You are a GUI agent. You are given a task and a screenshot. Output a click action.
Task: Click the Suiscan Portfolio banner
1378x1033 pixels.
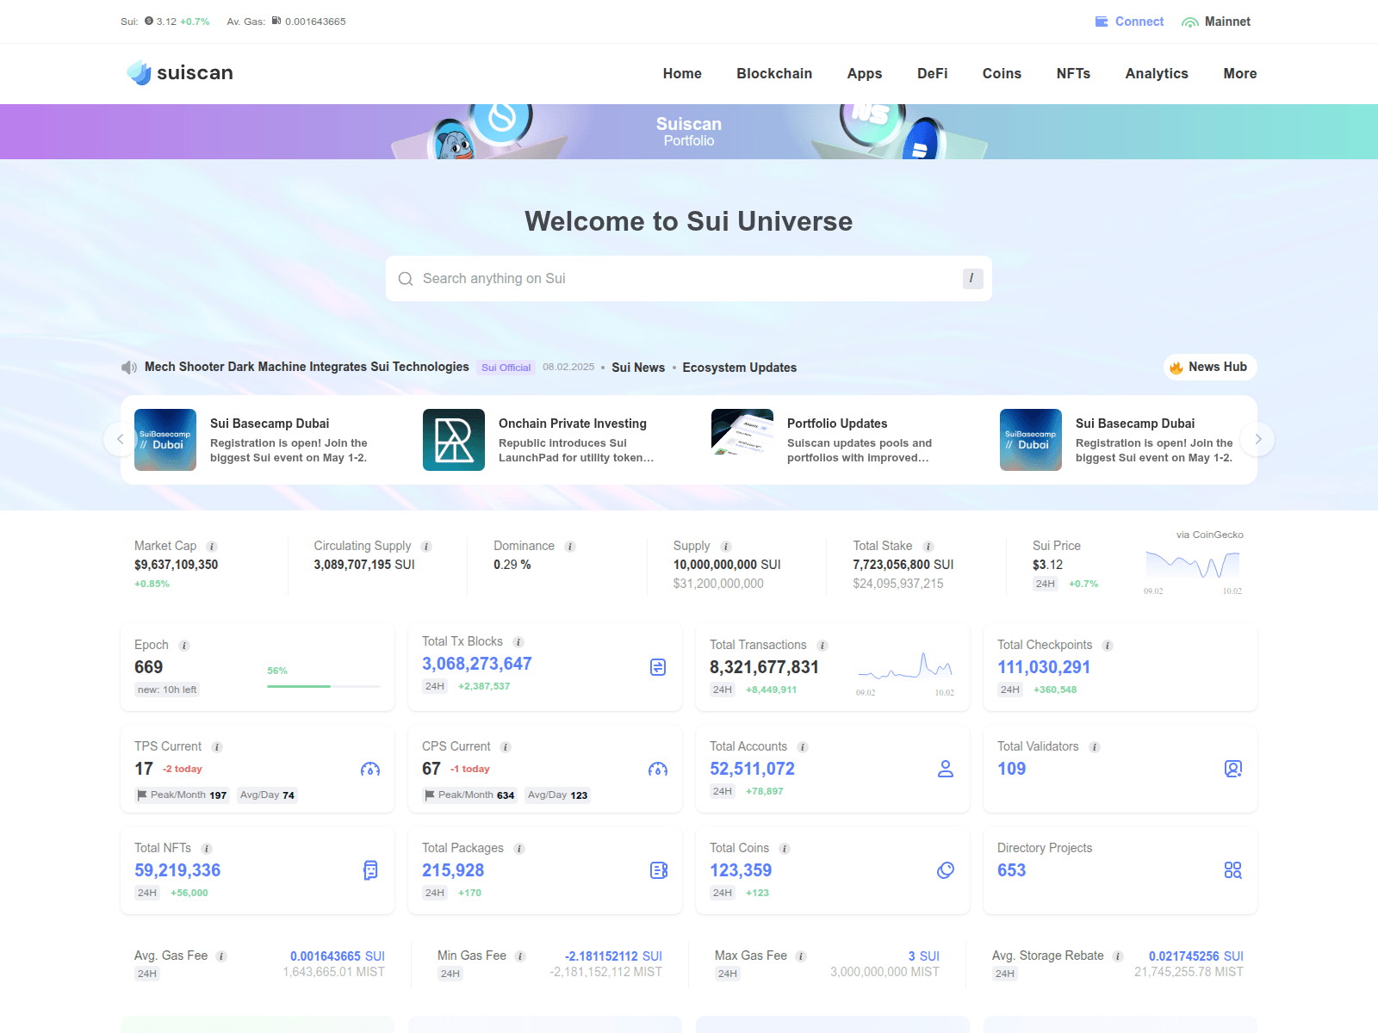click(689, 132)
